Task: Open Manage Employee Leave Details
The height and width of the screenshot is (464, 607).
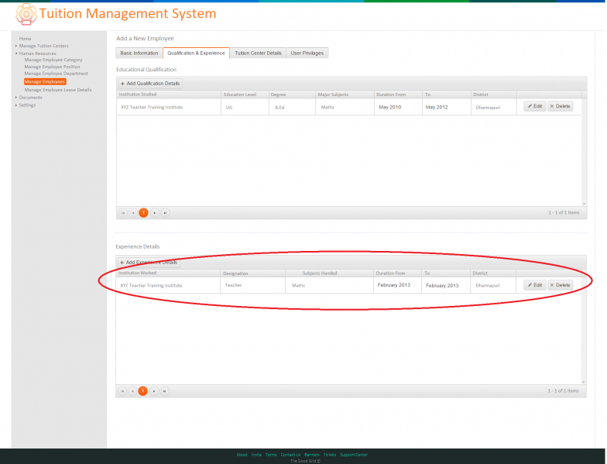Action: [x=58, y=90]
